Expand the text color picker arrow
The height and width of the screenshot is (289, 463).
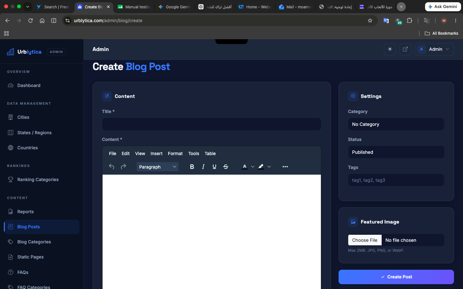coord(253,167)
